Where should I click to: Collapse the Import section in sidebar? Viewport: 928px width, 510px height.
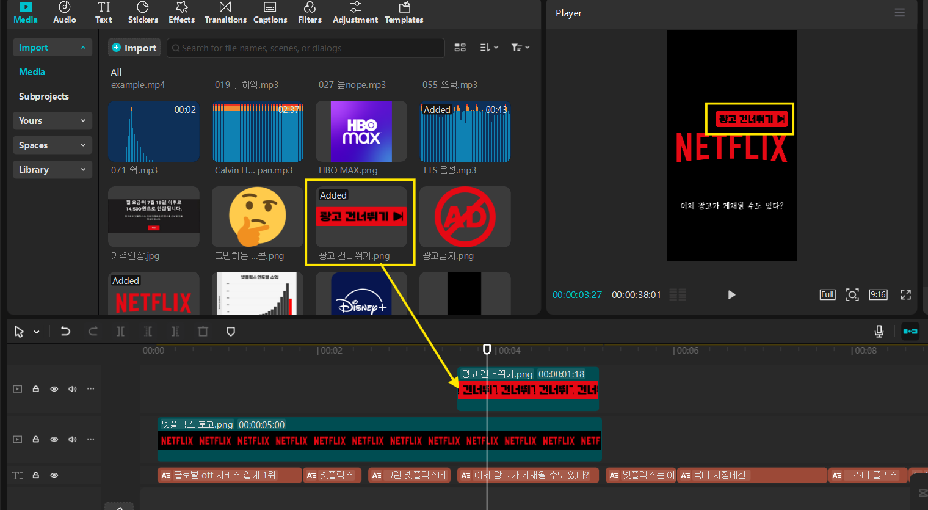pos(53,48)
